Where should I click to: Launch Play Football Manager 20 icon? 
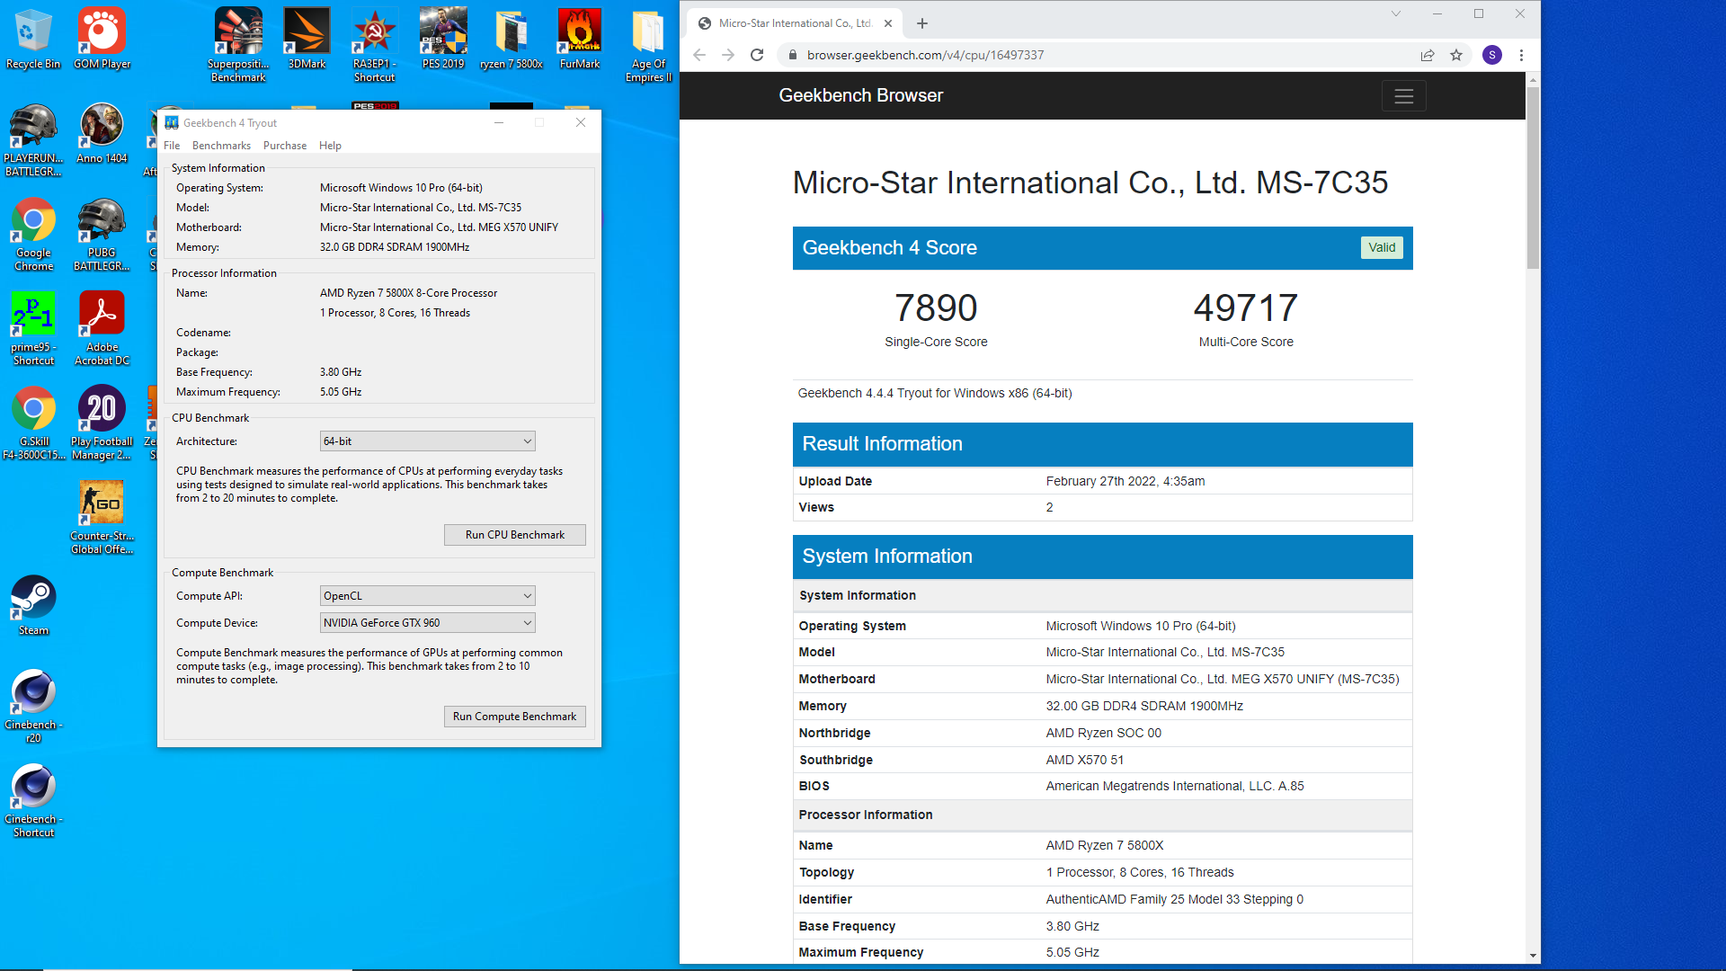[x=102, y=423]
